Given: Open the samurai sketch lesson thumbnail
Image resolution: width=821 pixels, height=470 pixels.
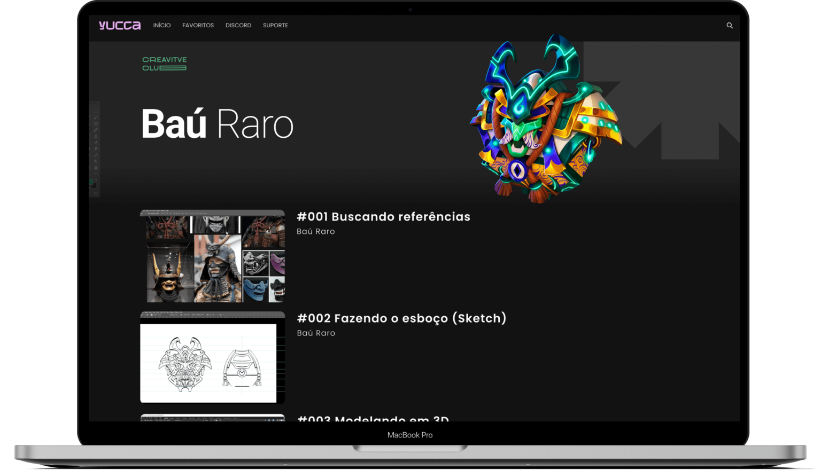Looking at the screenshot, I should point(212,357).
